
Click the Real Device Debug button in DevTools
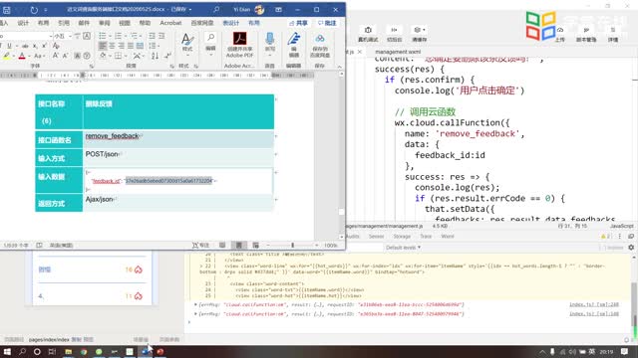click(368, 34)
